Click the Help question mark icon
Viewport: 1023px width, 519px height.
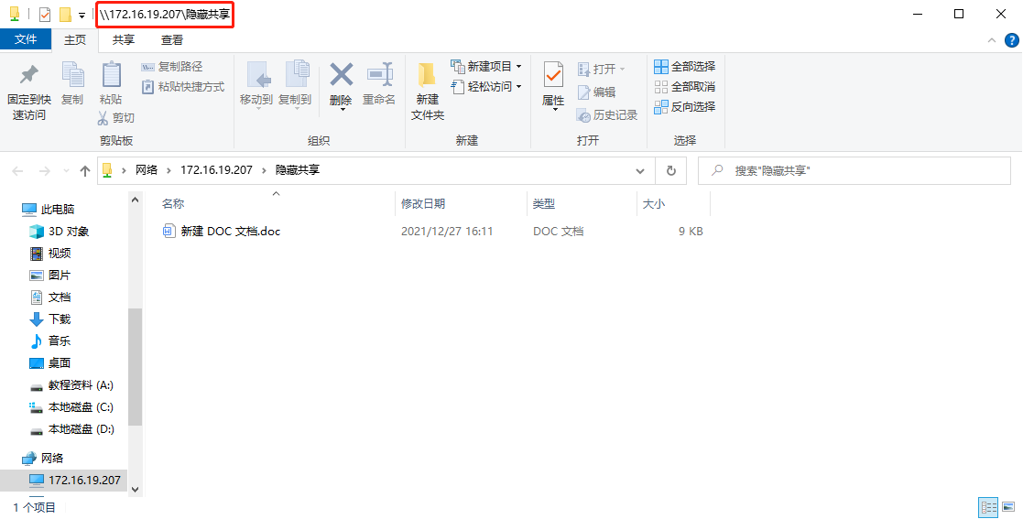click(x=1011, y=40)
